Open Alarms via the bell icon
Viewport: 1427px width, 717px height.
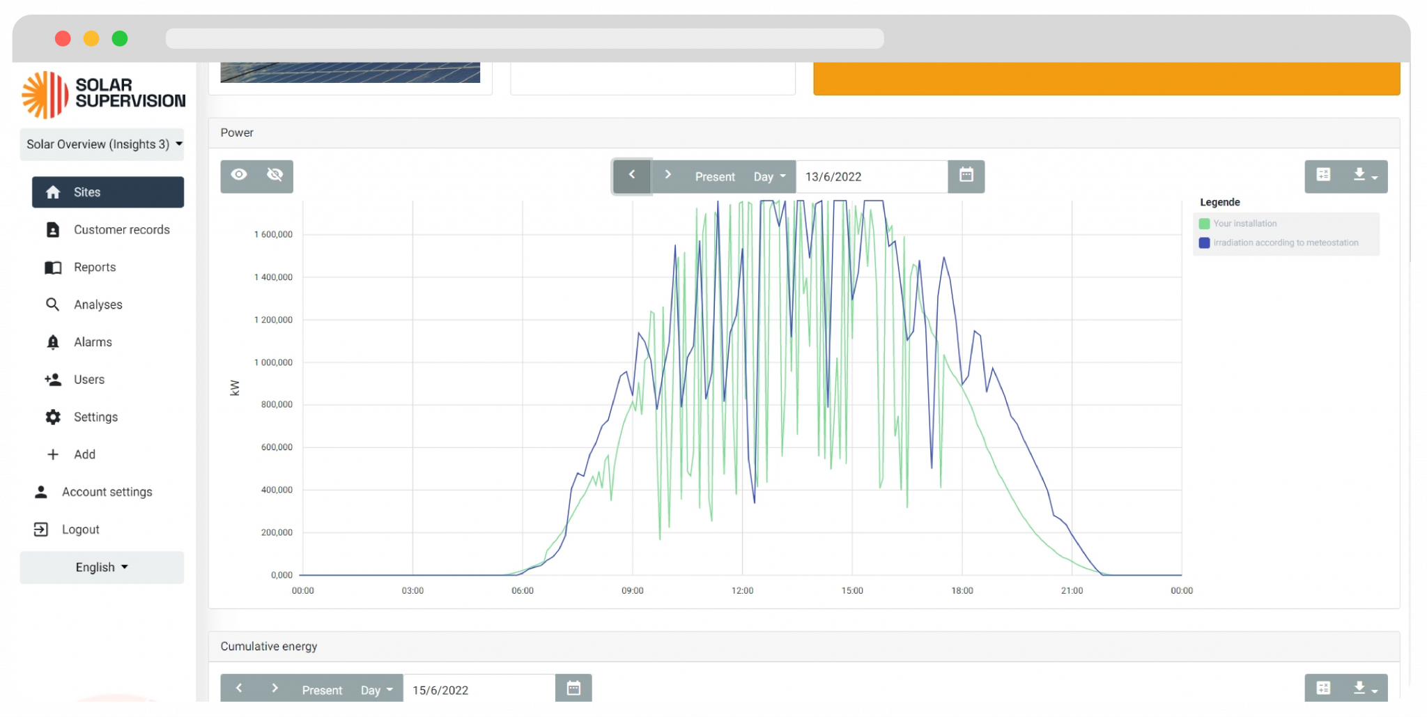coord(52,341)
